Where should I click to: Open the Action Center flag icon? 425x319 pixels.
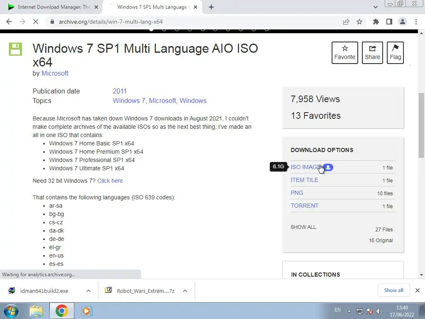pos(369,312)
